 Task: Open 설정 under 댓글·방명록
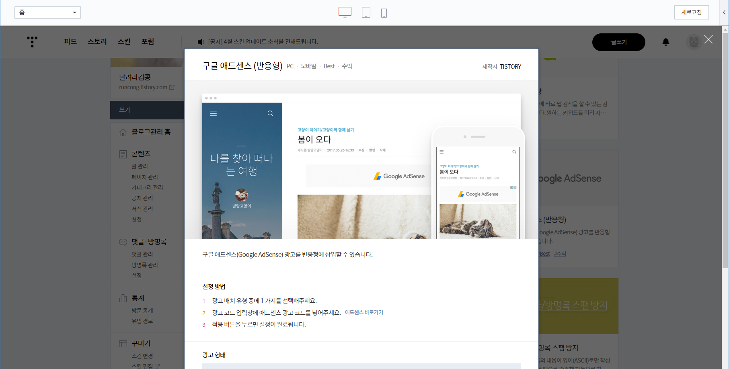pos(137,276)
